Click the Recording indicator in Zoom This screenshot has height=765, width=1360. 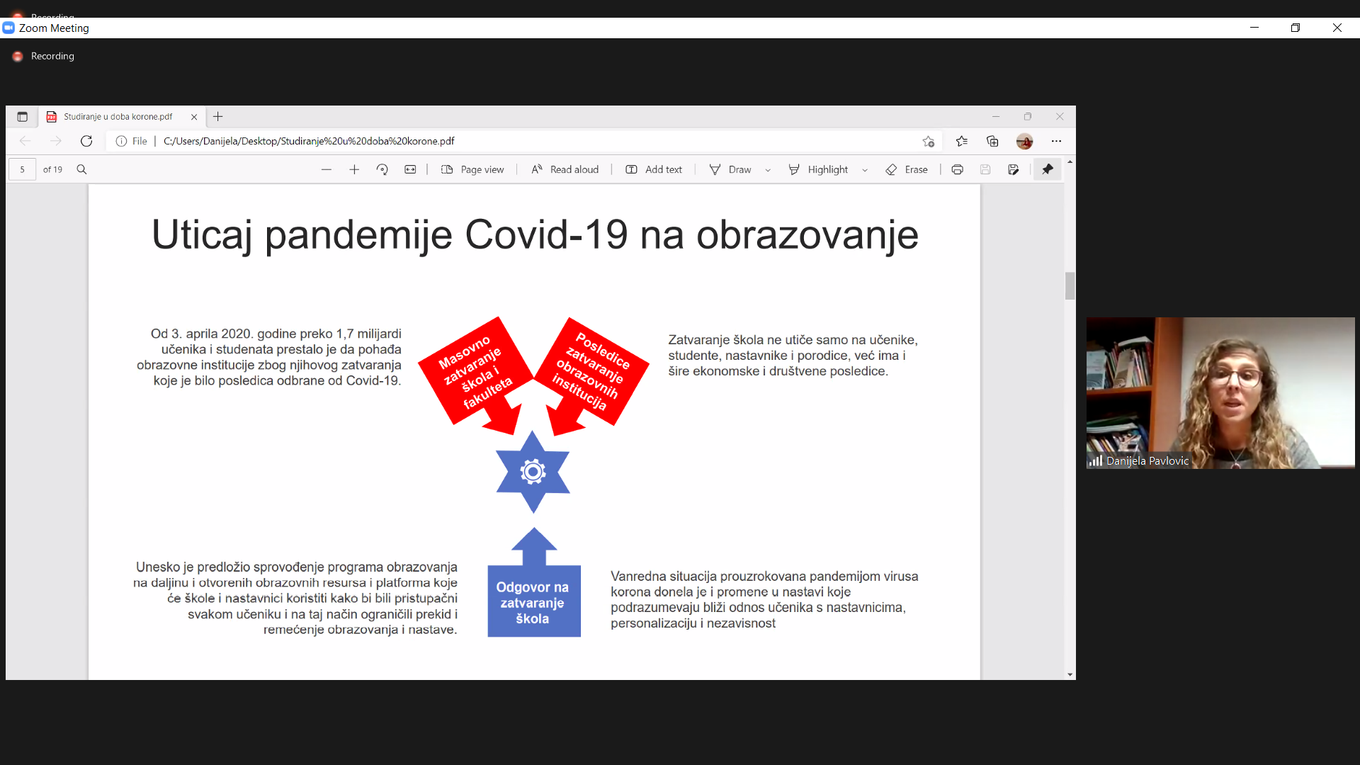pyautogui.click(x=44, y=56)
